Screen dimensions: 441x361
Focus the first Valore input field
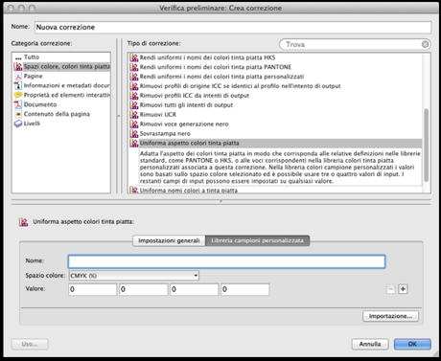point(93,289)
